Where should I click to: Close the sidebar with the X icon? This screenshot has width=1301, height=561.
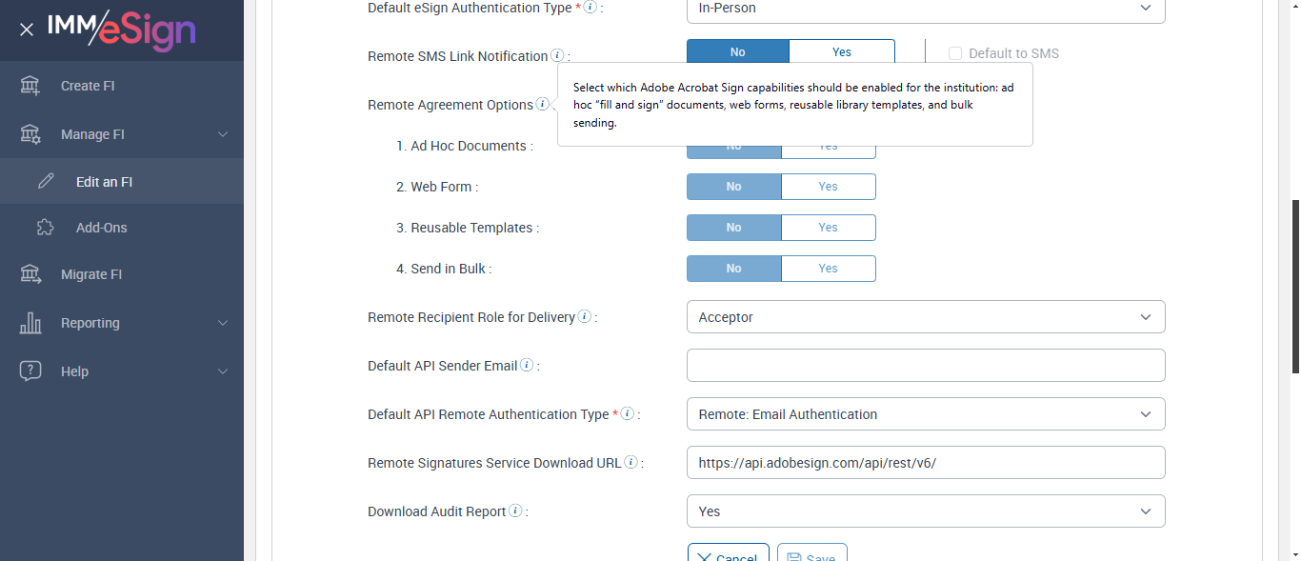(x=27, y=30)
